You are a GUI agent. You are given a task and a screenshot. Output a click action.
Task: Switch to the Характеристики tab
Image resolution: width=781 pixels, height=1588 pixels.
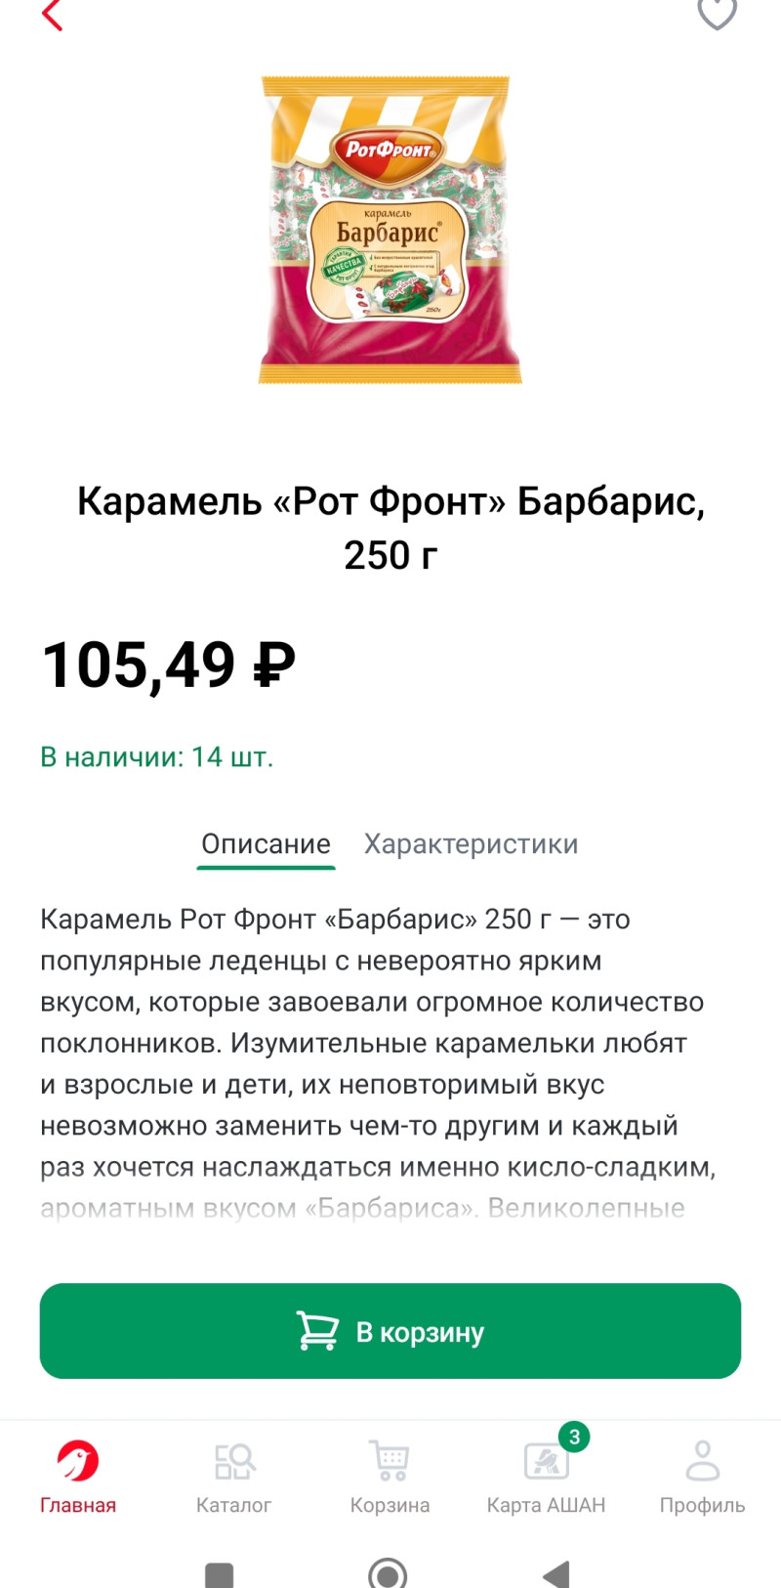pyautogui.click(x=471, y=843)
